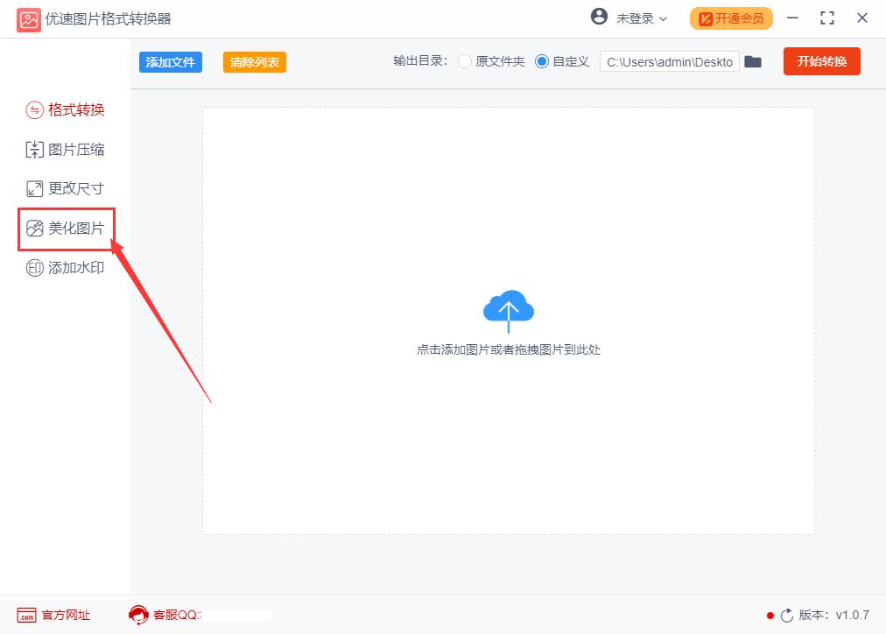
Task: Click the 清除列表 clear list control
Action: click(254, 61)
